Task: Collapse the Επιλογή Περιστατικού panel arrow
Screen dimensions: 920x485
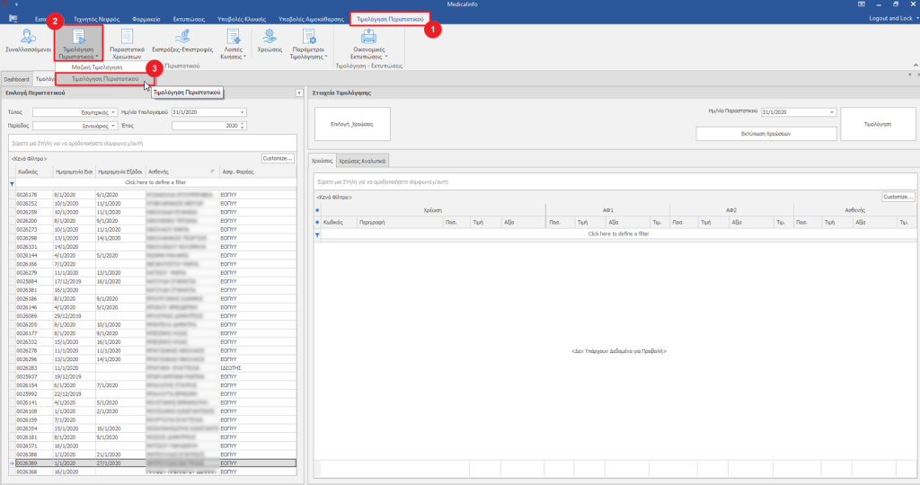Action: 298,93
